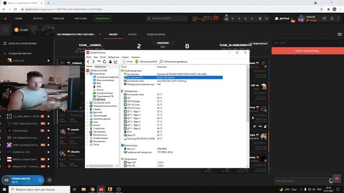Viewport: 344px width, 193px height.
Task: Click the Отчет report toolbar button
Action: click(x=127, y=62)
